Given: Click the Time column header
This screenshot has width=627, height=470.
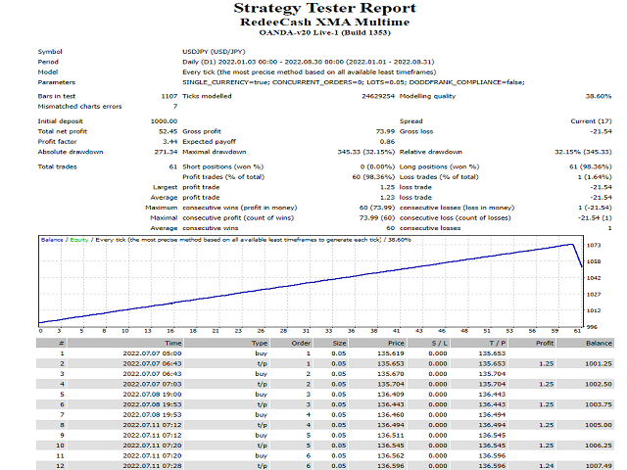Looking at the screenshot, I should (x=172, y=344).
